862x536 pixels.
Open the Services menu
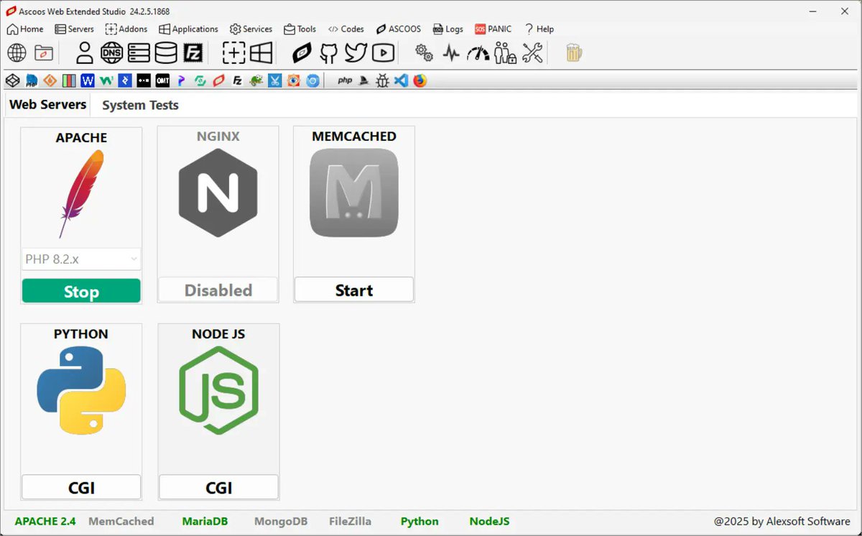(x=251, y=29)
